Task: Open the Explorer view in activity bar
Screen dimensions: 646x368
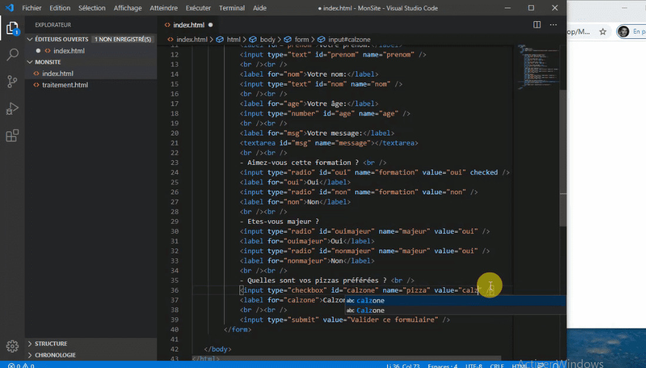Action: [x=12, y=28]
